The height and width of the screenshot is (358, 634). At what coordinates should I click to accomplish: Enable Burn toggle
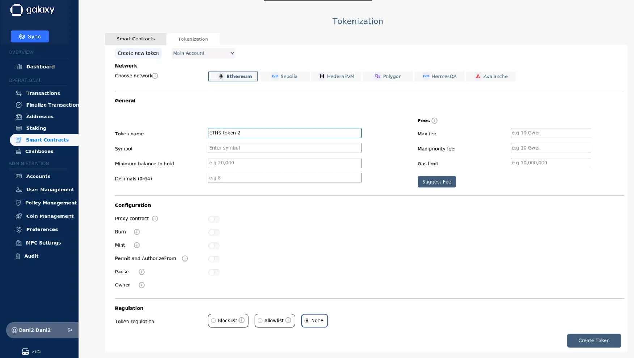[214, 232]
